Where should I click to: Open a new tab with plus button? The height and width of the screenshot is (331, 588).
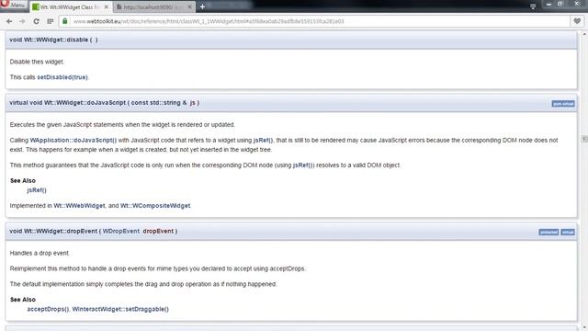(202, 6)
